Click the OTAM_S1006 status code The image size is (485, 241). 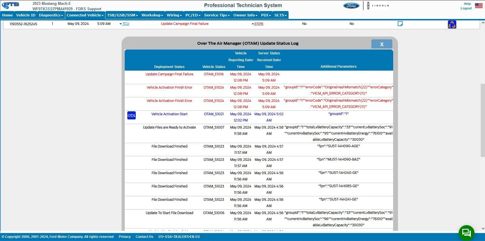(x=214, y=213)
